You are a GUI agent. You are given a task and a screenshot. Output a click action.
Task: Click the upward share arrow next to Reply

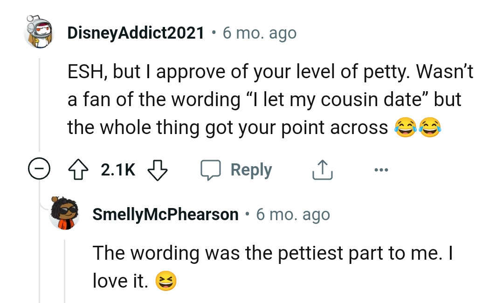coord(322,169)
